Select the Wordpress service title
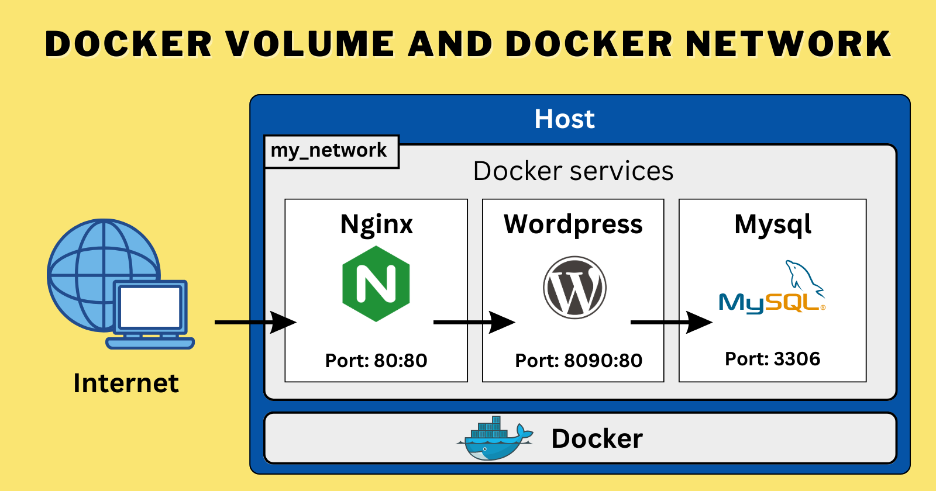936x491 pixels. [x=573, y=224]
